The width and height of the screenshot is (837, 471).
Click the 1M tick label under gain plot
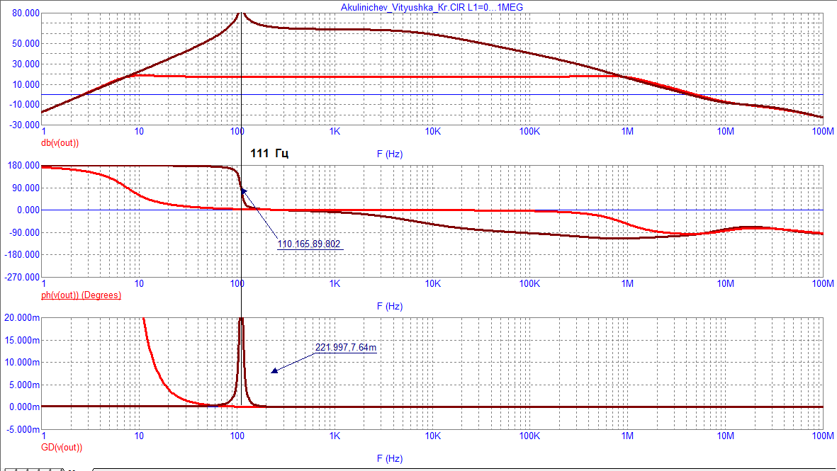pyautogui.click(x=627, y=132)
